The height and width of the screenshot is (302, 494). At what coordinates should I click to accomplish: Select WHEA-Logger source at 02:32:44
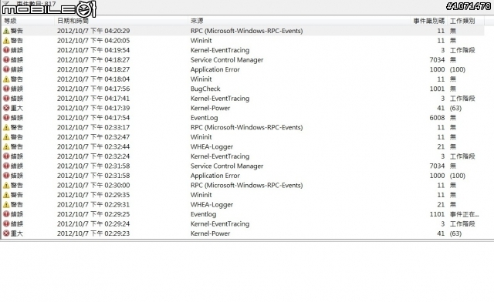coord(211,146)
